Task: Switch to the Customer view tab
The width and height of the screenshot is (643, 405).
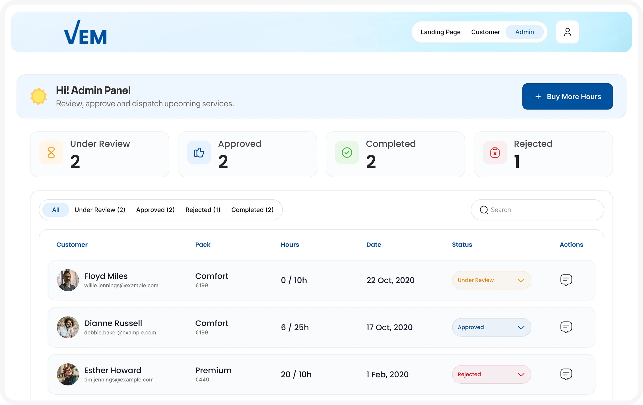Action: tap(485, 32)
